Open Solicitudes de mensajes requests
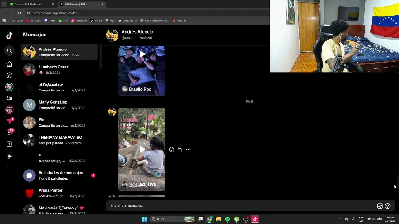Screen dimensions: 399x224 59,175
